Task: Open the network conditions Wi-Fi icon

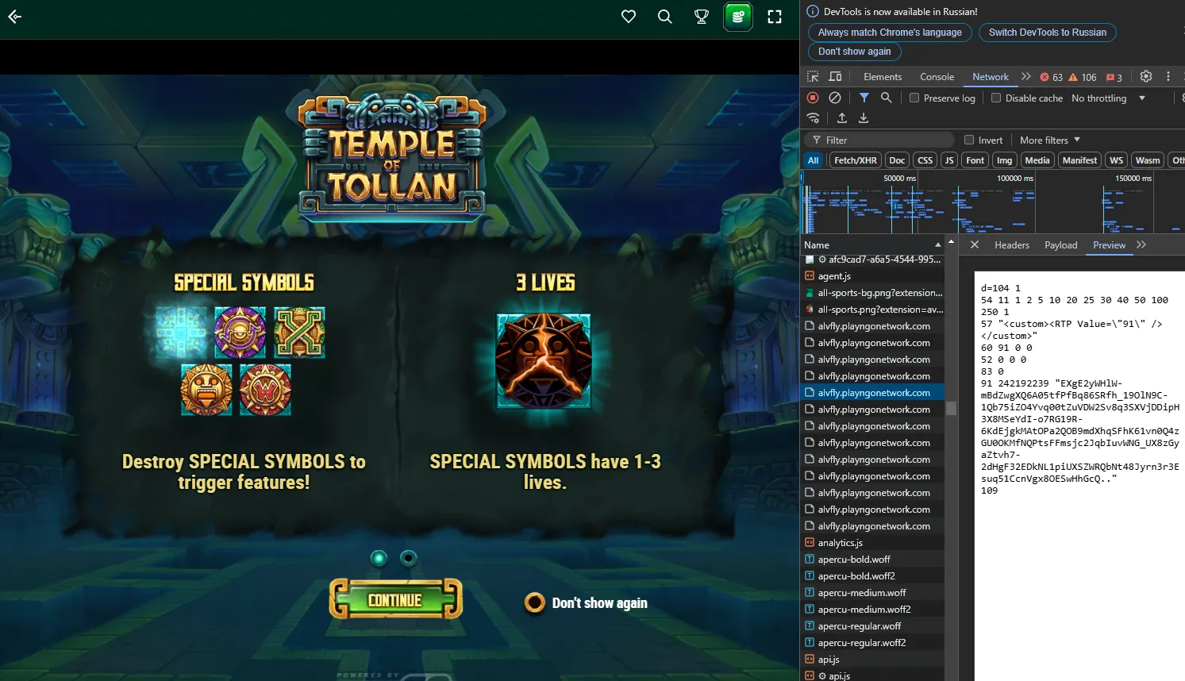Action: coord(814,118)
